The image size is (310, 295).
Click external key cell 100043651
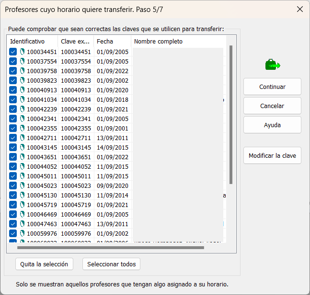coord(76,157)
